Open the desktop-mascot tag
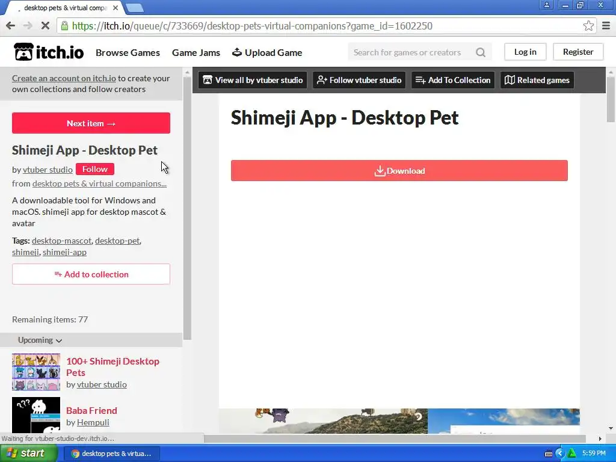 tap(62, 241)
